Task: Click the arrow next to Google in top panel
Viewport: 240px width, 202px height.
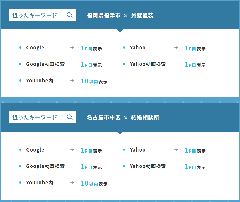Action: point(72,48)
